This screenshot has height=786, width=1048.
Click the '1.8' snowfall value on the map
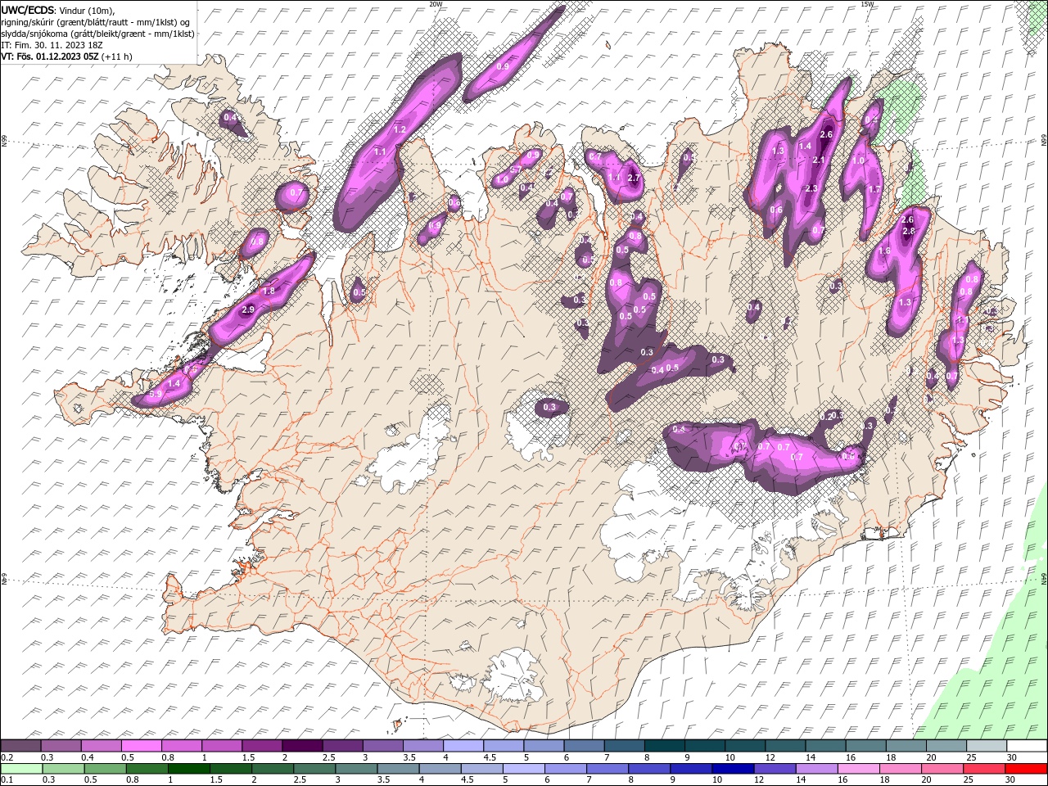269,291
